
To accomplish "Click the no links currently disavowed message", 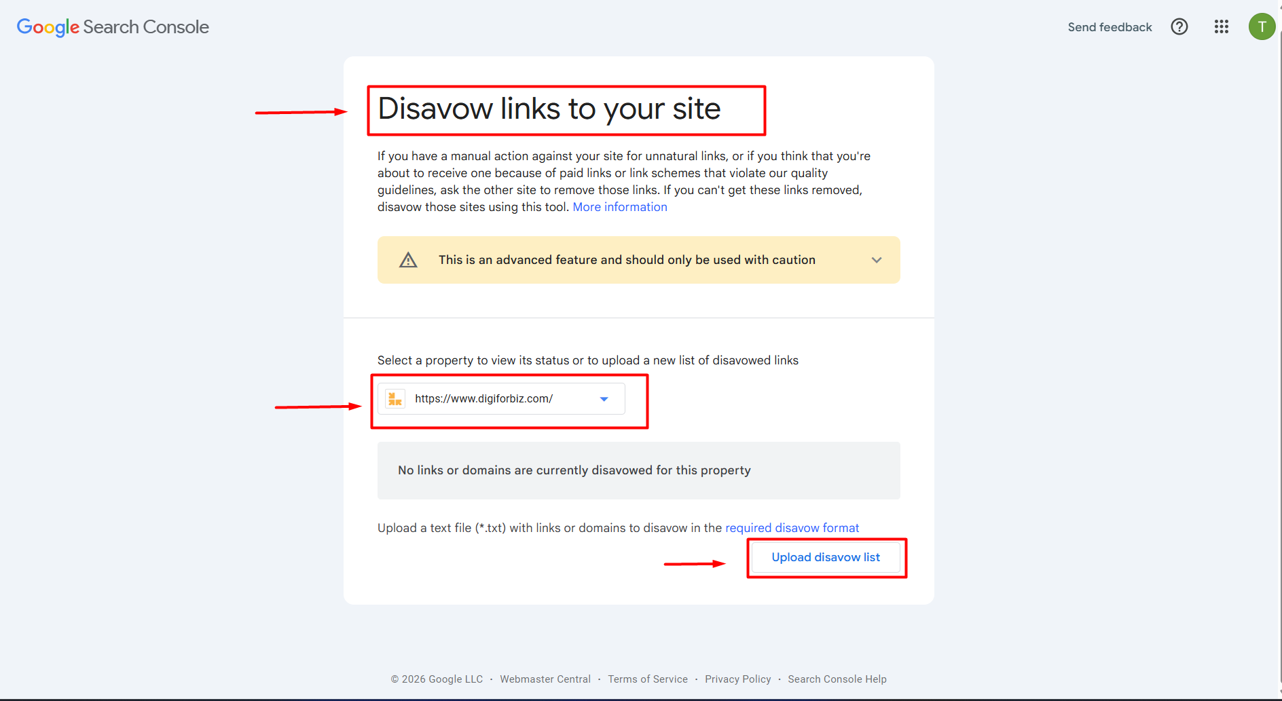I will [x=574, y=470].
